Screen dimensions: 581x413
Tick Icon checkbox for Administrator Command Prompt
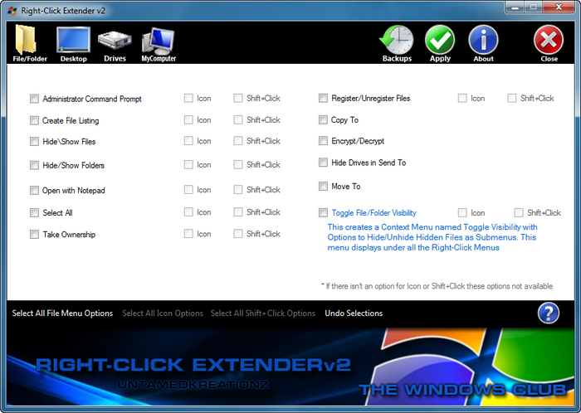point(188,98)
